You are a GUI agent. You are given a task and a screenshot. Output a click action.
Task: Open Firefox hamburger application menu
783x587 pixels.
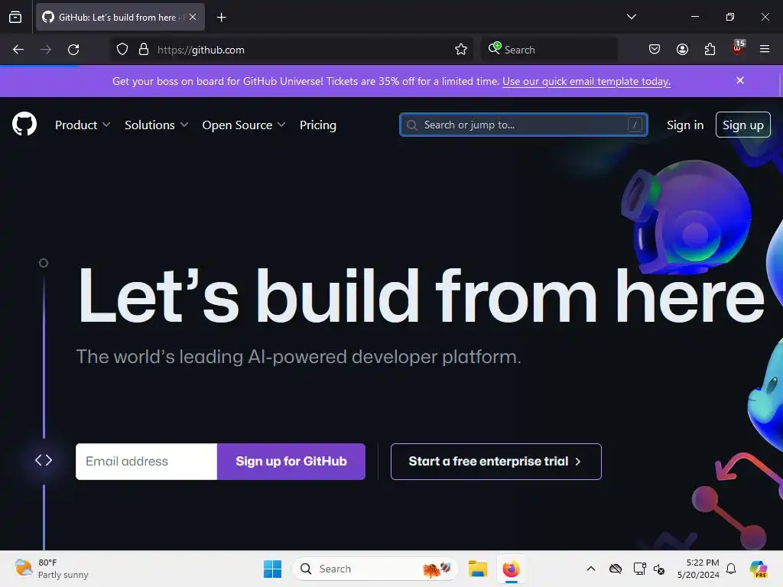pos(765,49)
